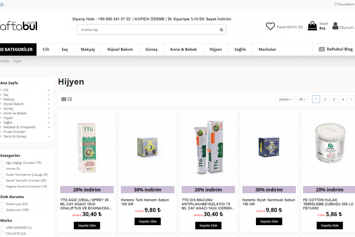Click the Raftabul Blog newspaper icon

[322, 49]
